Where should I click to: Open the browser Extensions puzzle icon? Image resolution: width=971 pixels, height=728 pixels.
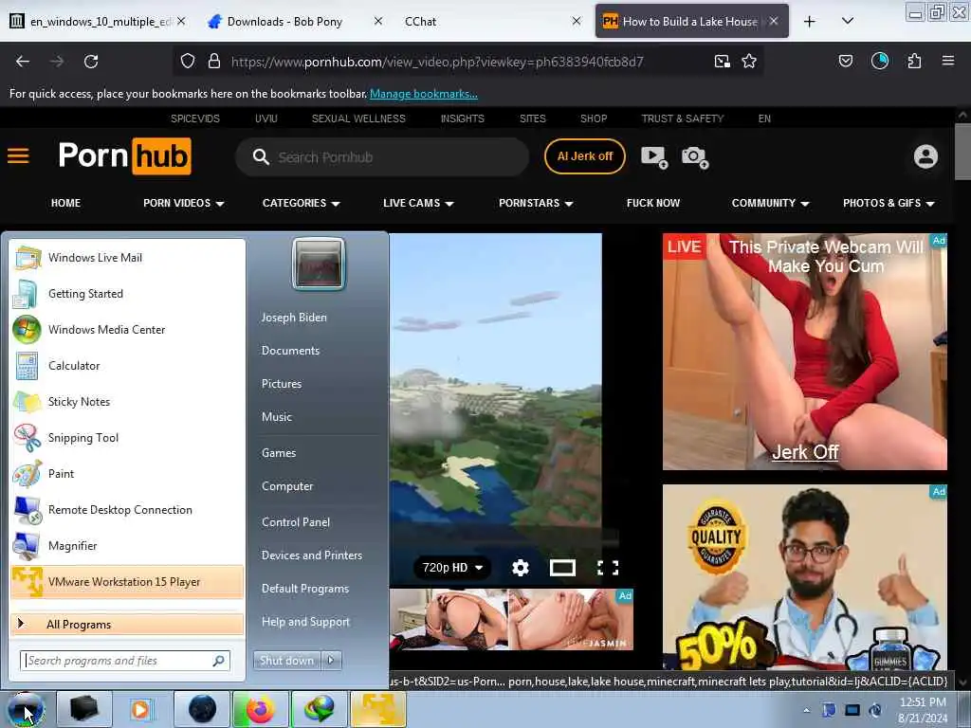[x=914, y=62]
